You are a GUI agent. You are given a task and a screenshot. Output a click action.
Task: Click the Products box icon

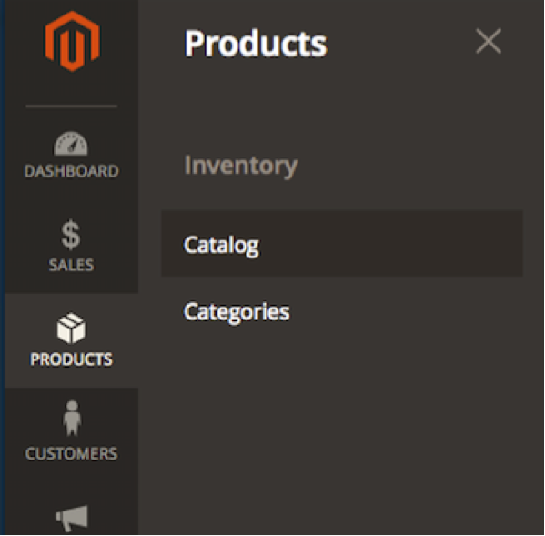coord(71,328)
